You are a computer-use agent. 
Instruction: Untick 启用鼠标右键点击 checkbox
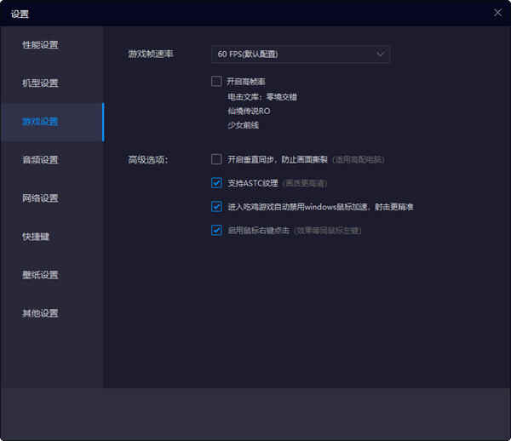pyautogui.click(x=216, y=230)
